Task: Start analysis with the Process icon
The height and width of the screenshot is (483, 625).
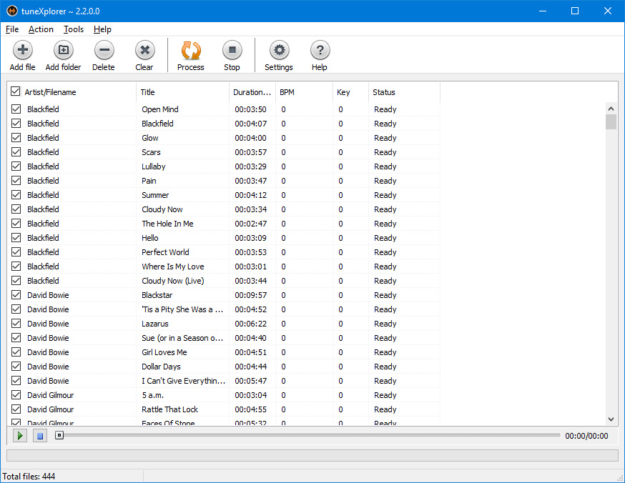Action: pyautogui.click(x=191, y=50)
